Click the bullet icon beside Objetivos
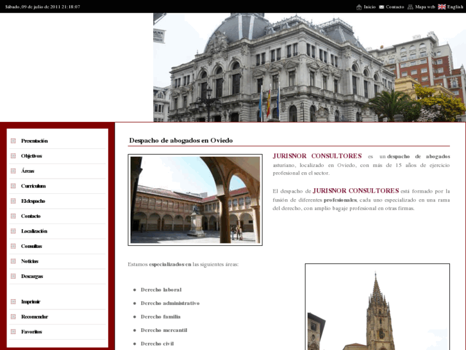 click(x=13, y=156)
